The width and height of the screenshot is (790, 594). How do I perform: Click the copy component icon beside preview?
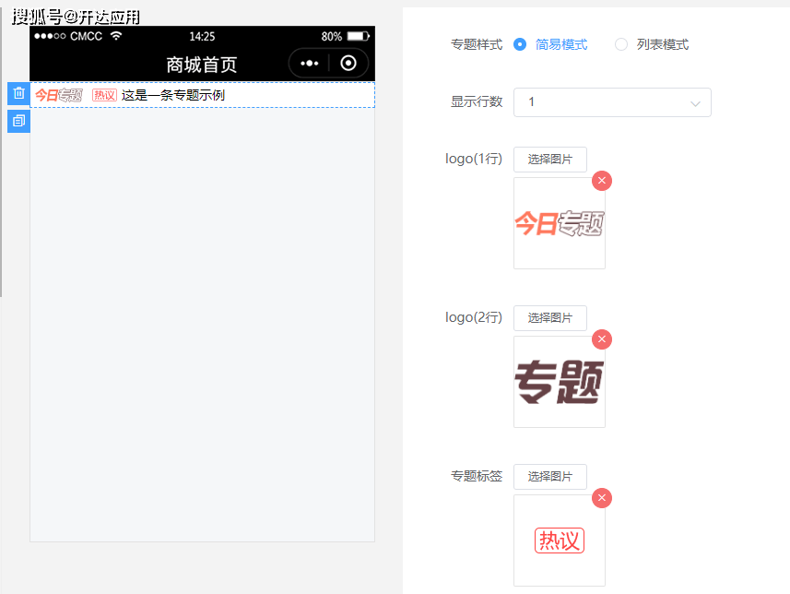point(18,121)
